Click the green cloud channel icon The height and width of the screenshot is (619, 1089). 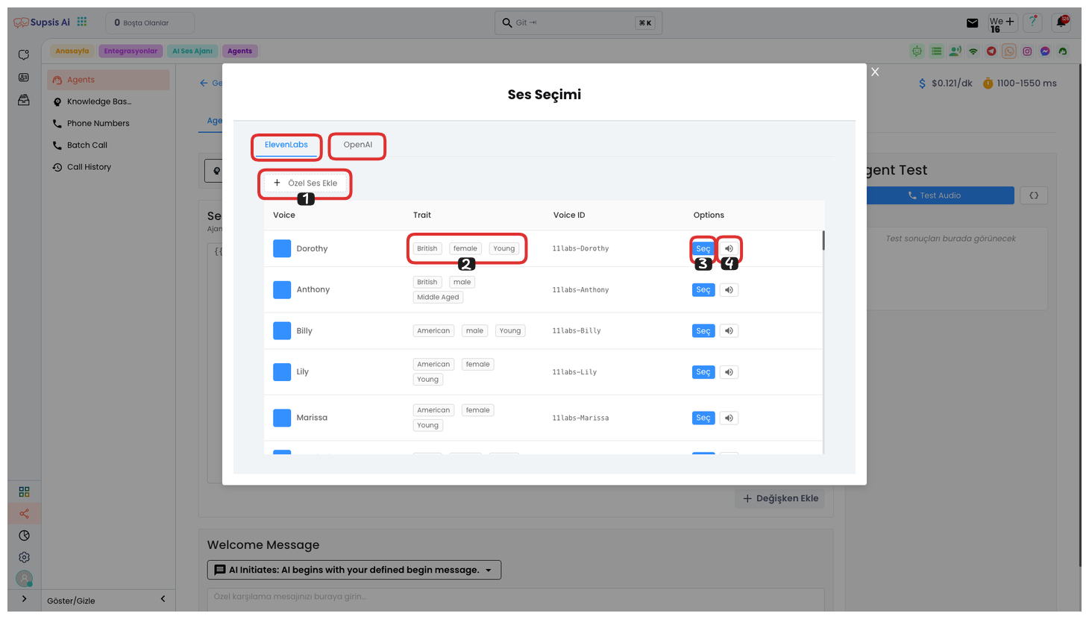click(1063, 51)
